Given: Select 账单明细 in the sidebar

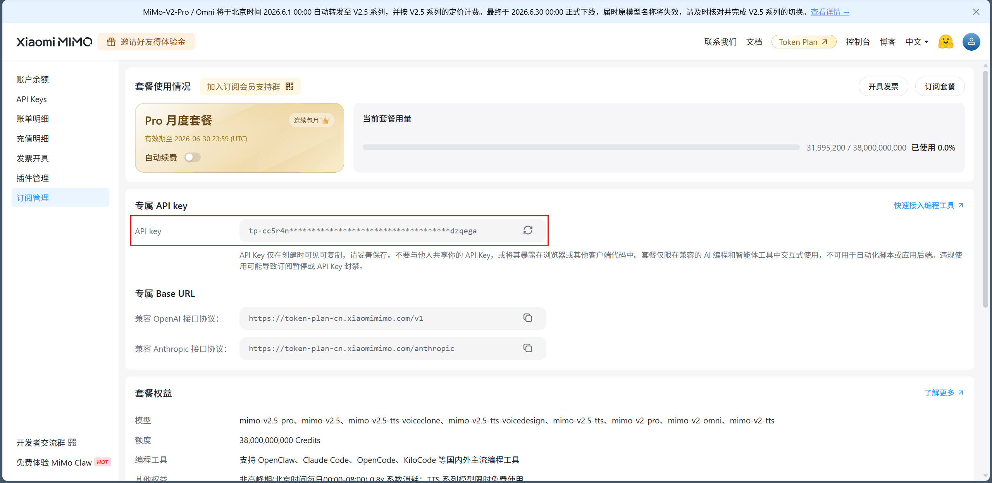Looking at the screenshot, I should [60, 119].
